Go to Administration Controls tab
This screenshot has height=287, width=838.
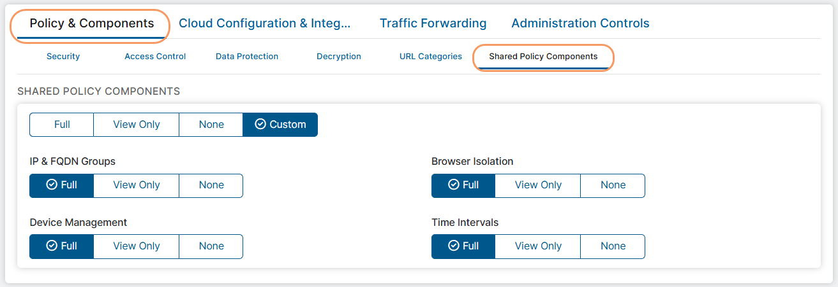click(580, 24)
